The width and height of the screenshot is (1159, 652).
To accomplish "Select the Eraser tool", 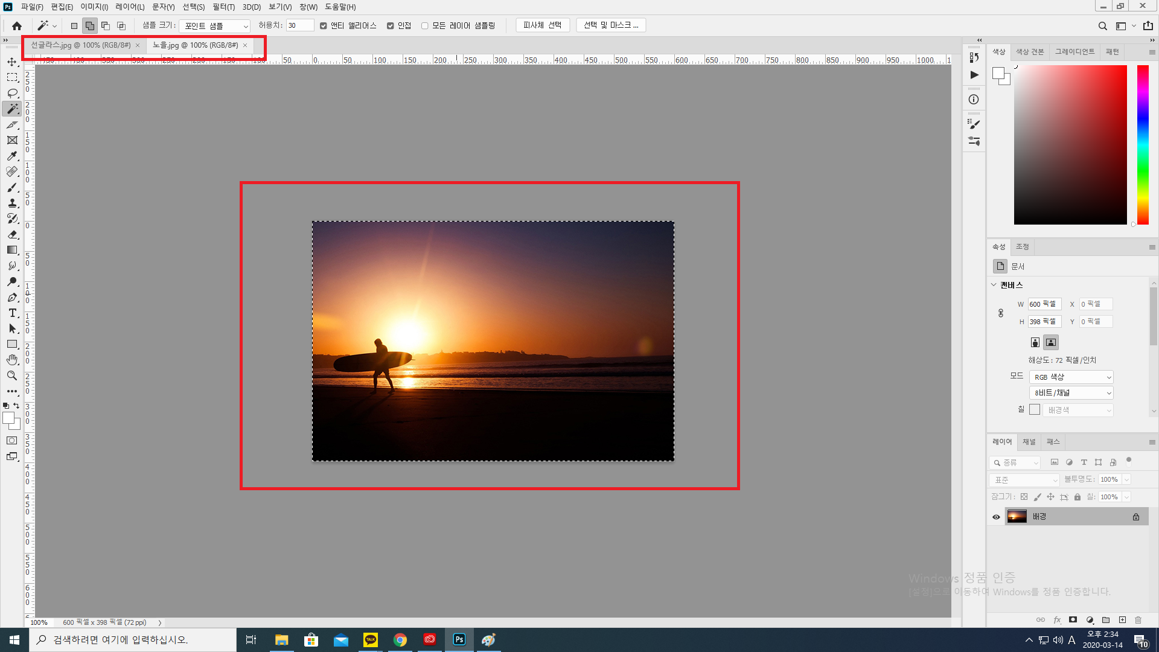I will (12, 234).
